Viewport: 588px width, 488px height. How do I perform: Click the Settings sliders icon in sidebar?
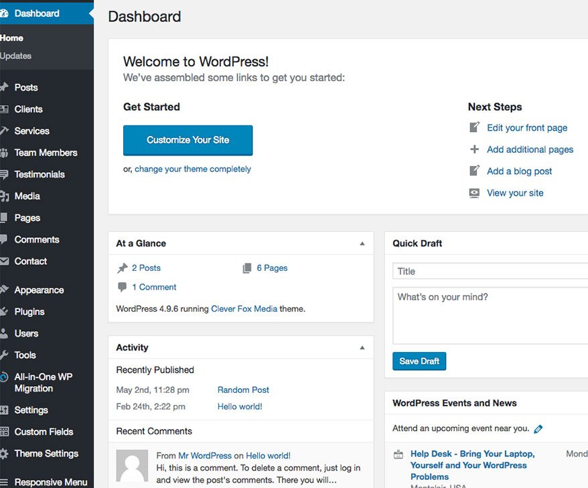point(4,410)
